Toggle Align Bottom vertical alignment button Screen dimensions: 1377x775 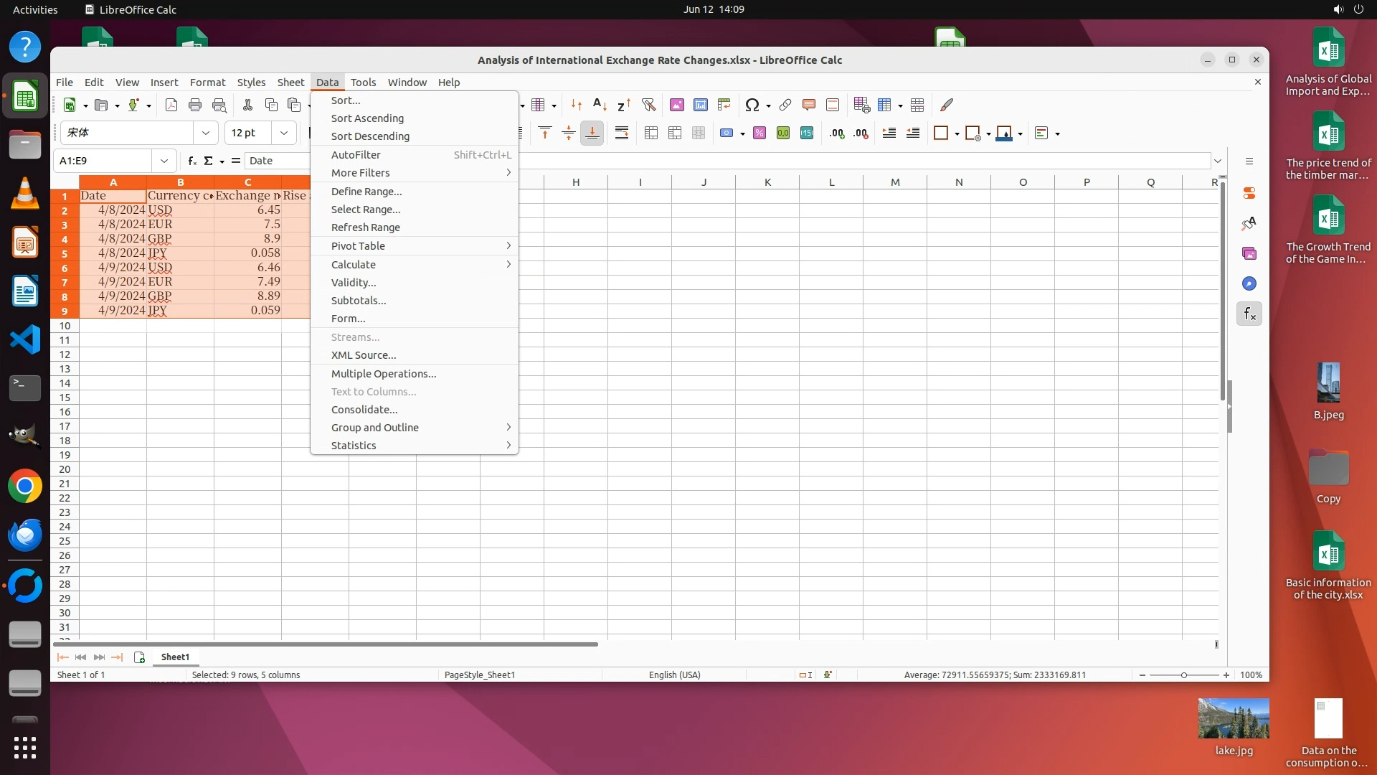point(592,133)
